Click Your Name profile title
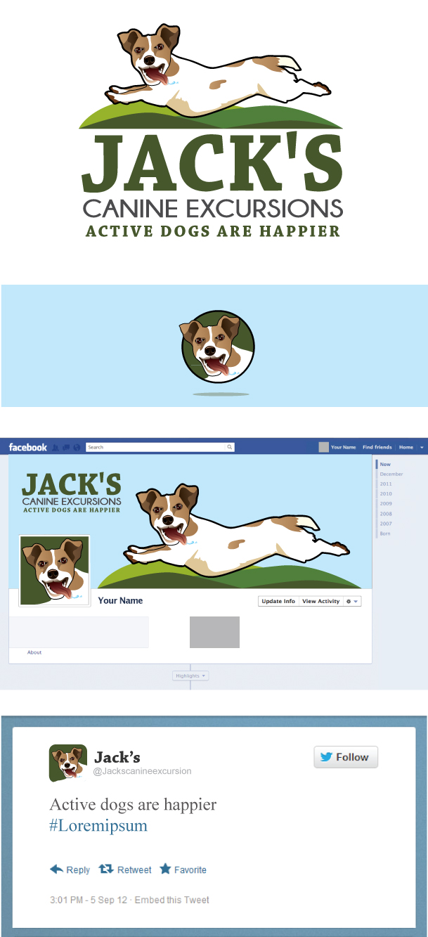428x937 pixels. [x=120, y=601]
